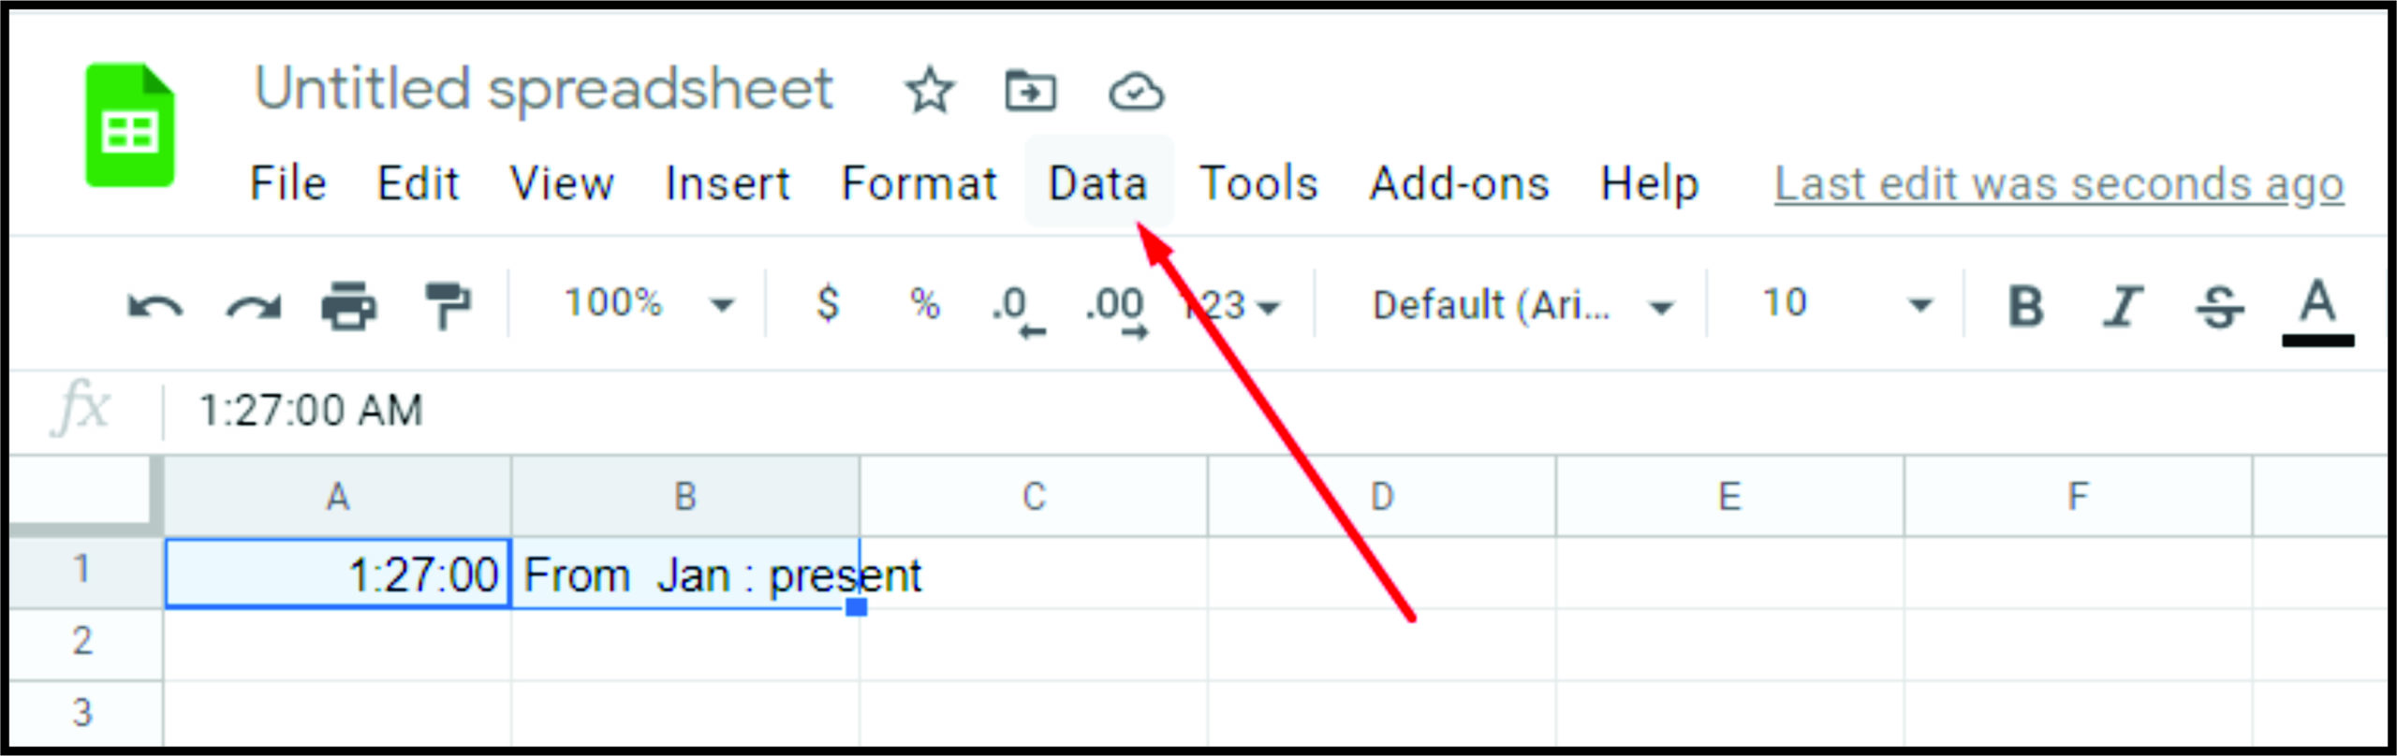Toggle strikethrough formatting
This screenshot has height=756, width=2397.
click(2220, 306)
